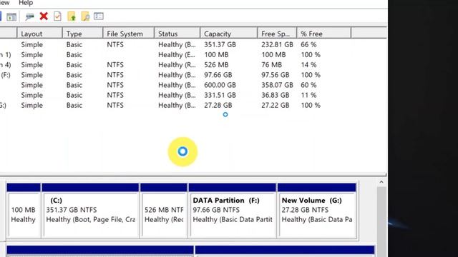
Task: Click the vertical scrollbar track of disk pane
Action: [x=381, y=221]
